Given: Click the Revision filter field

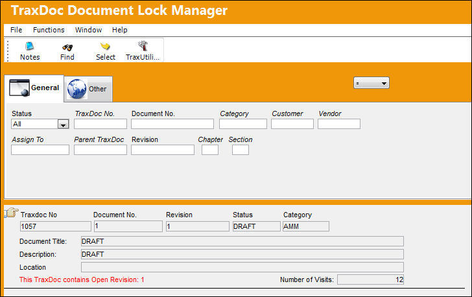Looking at the screenshot, I should 163,150.
